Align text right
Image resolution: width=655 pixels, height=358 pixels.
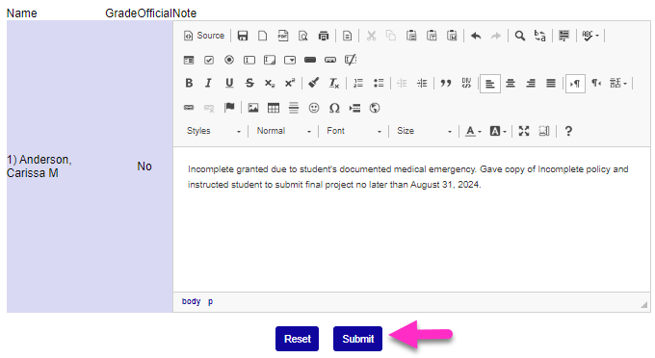[x=531, y=84]
